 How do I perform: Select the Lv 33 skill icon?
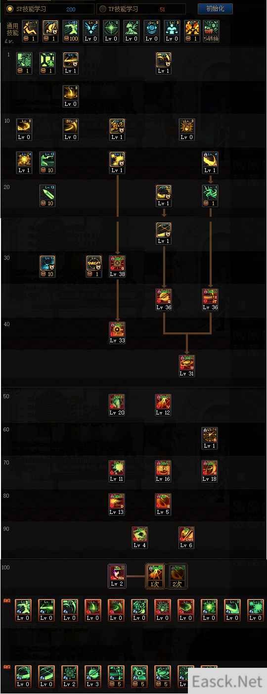point(117,332)
